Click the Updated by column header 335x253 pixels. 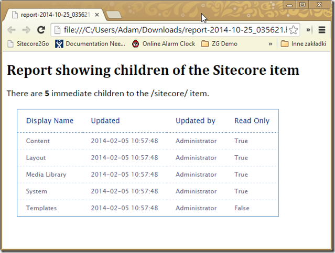[195, 121]
